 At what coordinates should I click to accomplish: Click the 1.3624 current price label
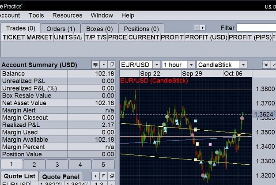coord(264,114)
